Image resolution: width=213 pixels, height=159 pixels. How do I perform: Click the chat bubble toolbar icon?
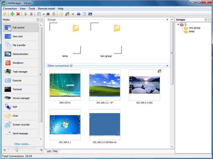coord(61,14)
